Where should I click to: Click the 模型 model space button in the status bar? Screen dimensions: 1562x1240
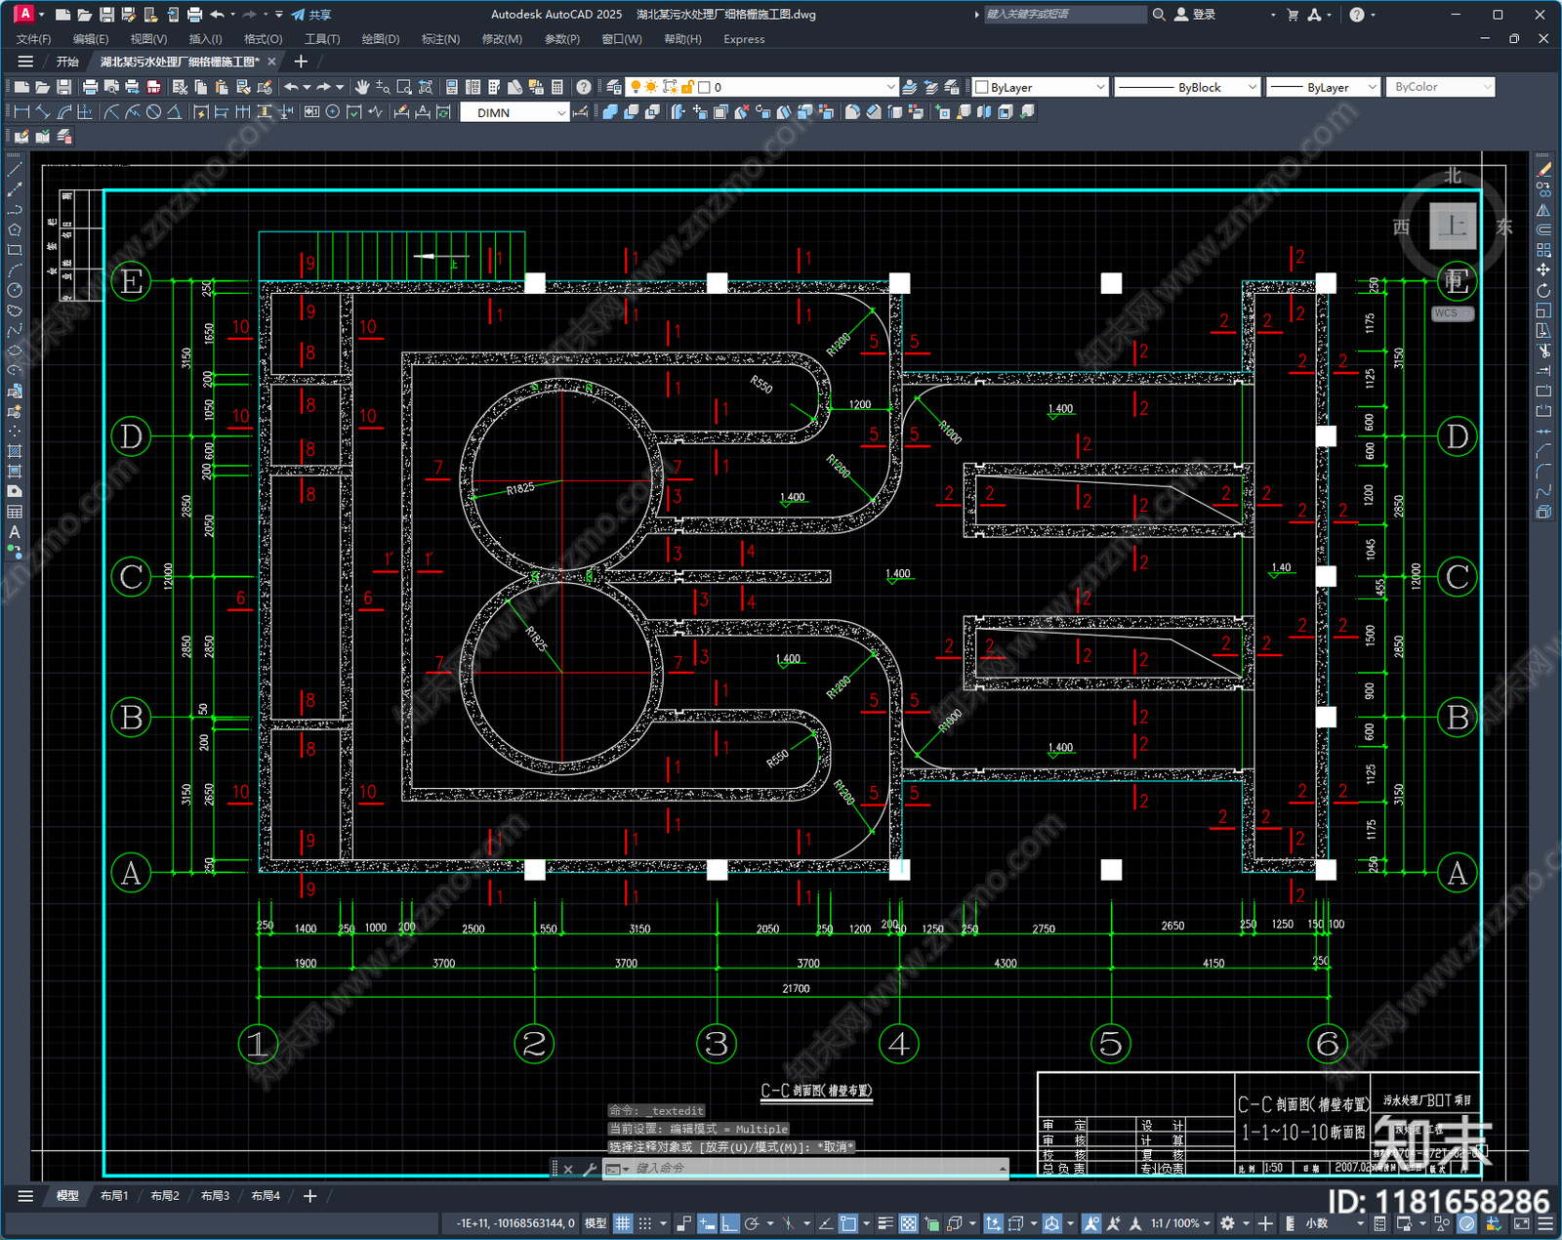(596, 1223)
